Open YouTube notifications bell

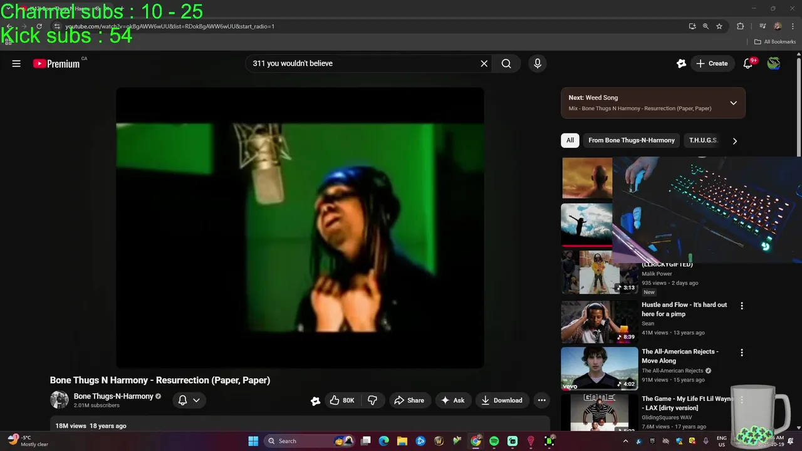(x=747, y=63)
